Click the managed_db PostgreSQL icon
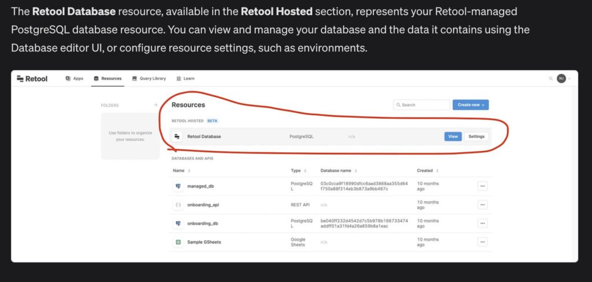The height and width of the screenshot is (282, 592). pos(178,186)
